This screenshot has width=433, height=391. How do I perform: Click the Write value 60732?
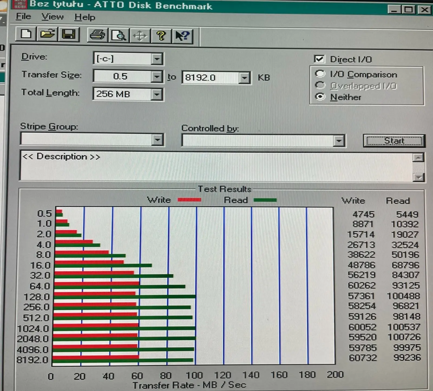point(363,358)
